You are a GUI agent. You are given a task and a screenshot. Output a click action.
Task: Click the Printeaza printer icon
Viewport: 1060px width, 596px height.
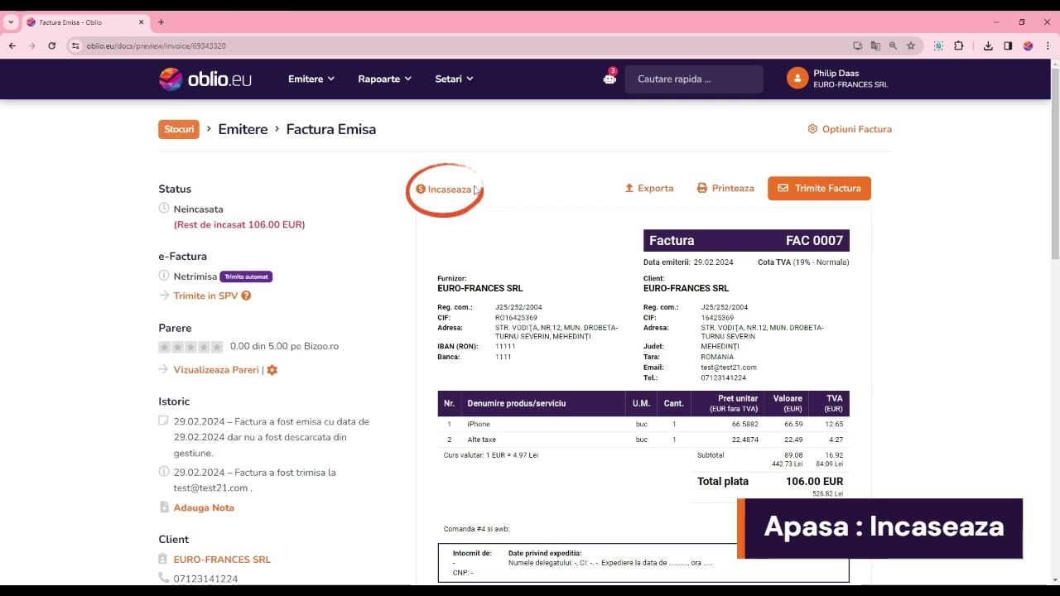pos(702,188)
